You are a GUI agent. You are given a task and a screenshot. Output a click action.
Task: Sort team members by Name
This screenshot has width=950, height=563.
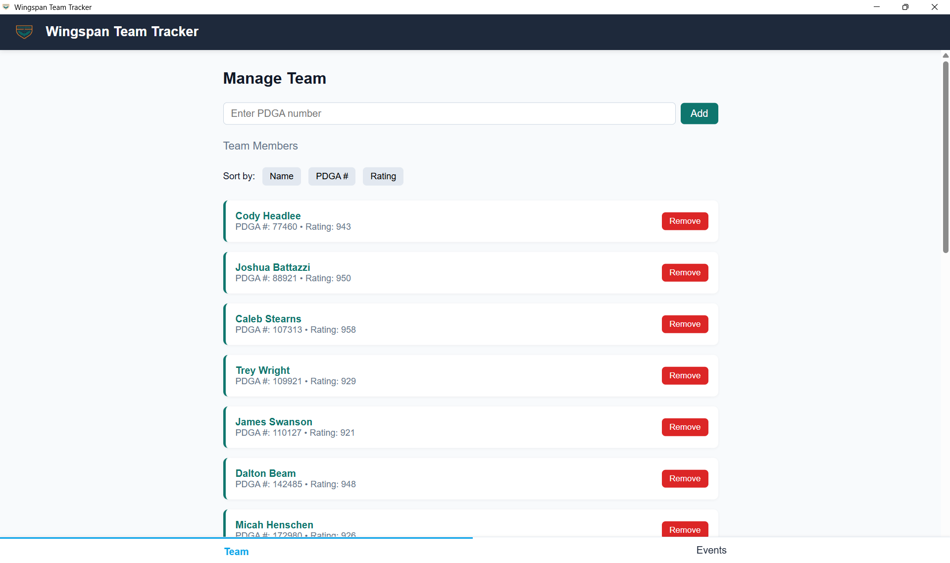[281, 176]
